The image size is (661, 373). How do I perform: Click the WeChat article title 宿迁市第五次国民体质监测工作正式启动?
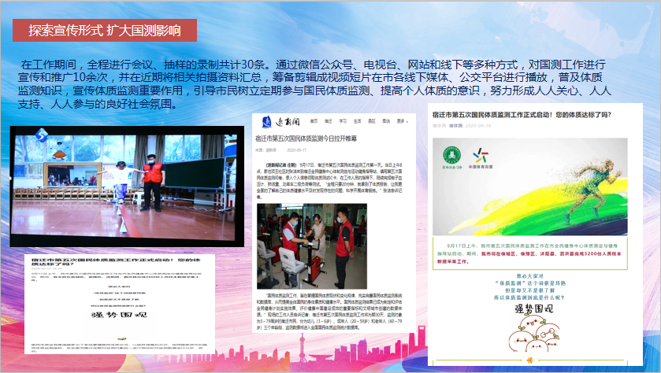pyautogui.click(x=522, y=115)
